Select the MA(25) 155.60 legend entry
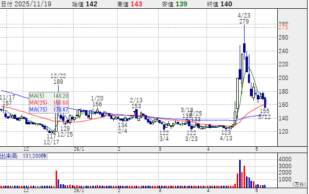 [49, 102]
